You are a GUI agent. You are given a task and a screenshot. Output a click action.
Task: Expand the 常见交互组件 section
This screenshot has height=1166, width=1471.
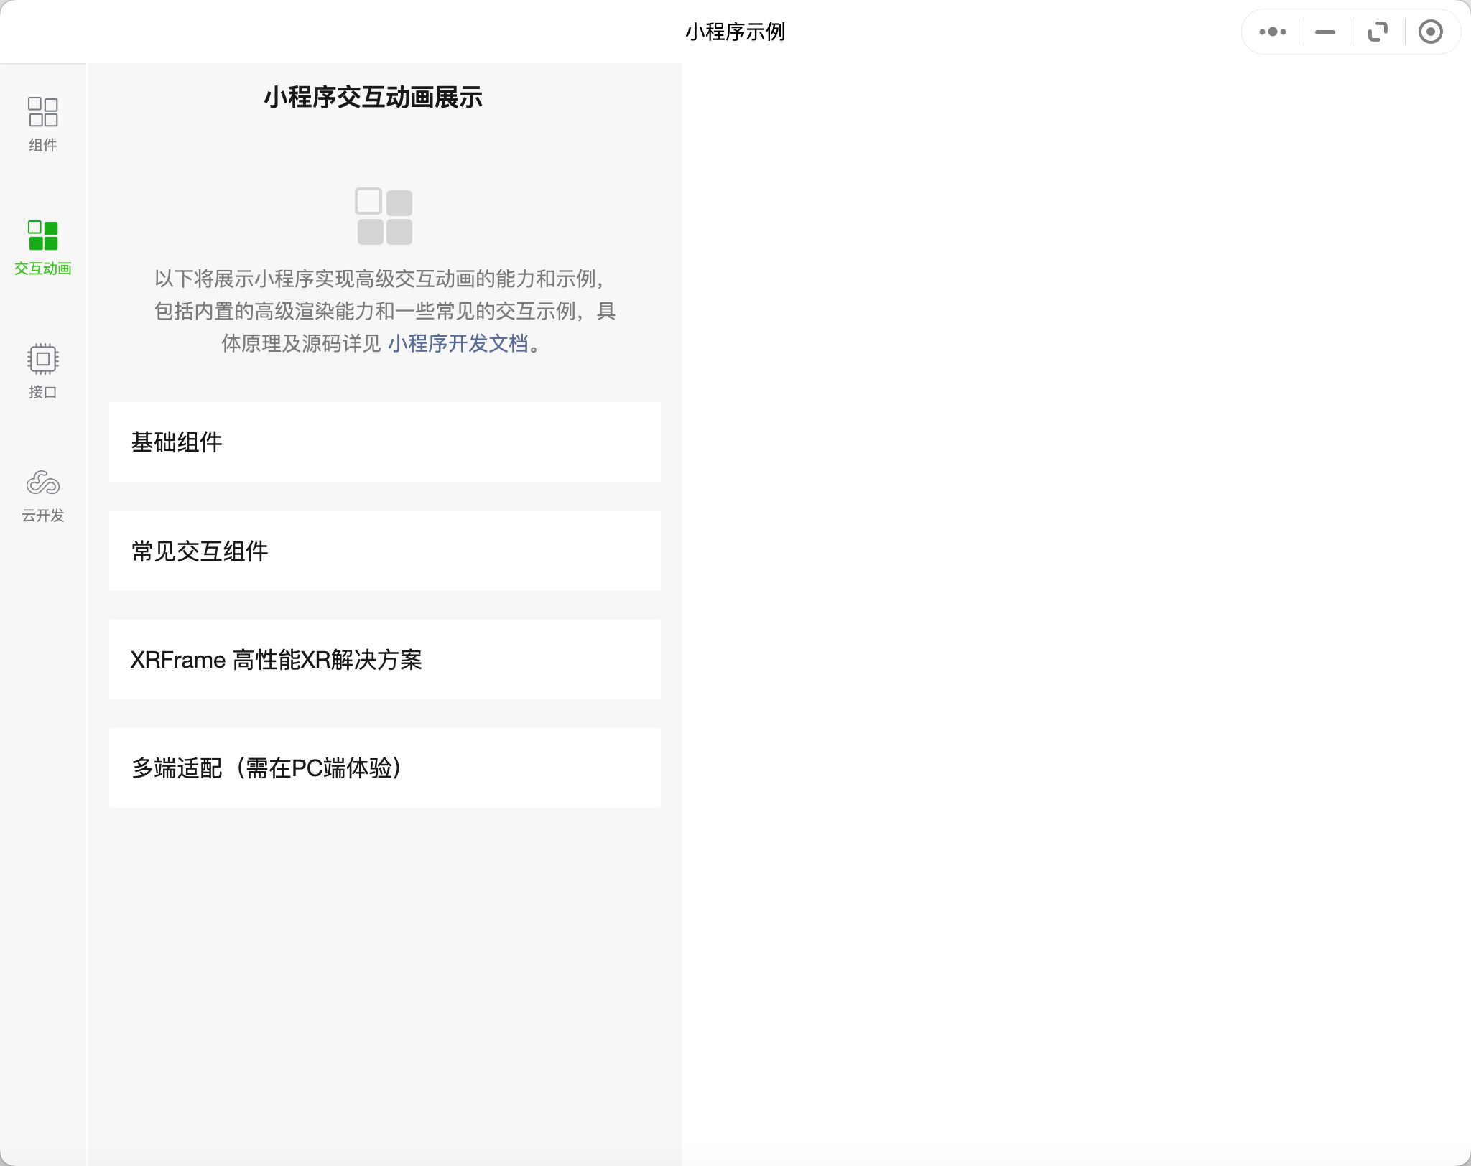tap(384, 551)
